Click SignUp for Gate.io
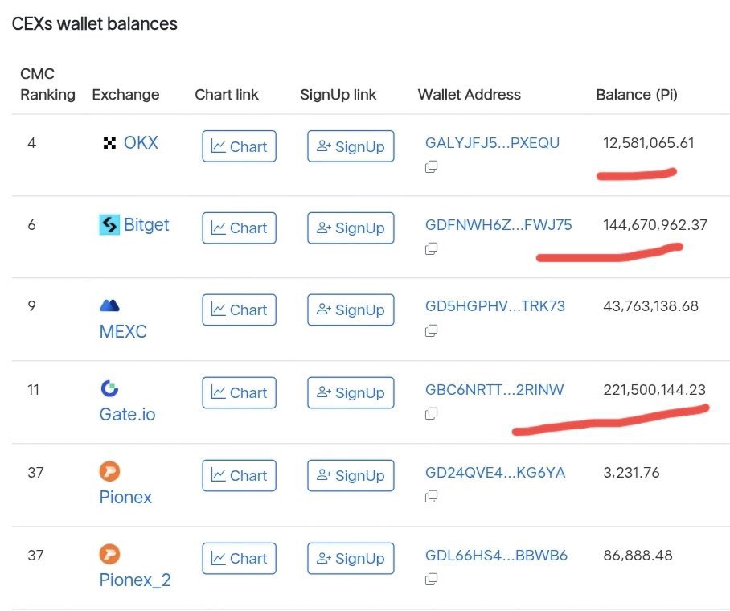This screenshot has width=730, height=611. 351,392
